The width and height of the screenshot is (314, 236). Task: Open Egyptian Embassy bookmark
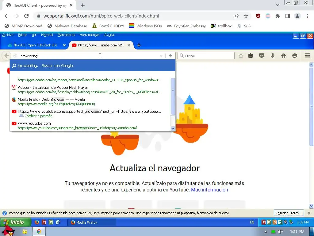coord(186,26)
